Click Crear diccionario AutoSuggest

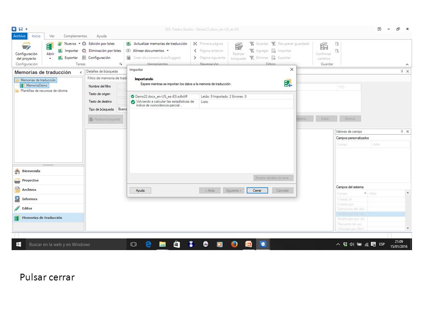(153, 58)
